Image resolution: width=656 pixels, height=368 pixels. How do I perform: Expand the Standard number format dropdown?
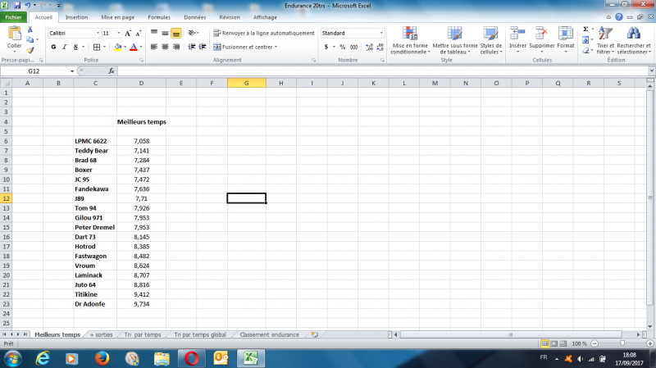(x=381, y=33)
